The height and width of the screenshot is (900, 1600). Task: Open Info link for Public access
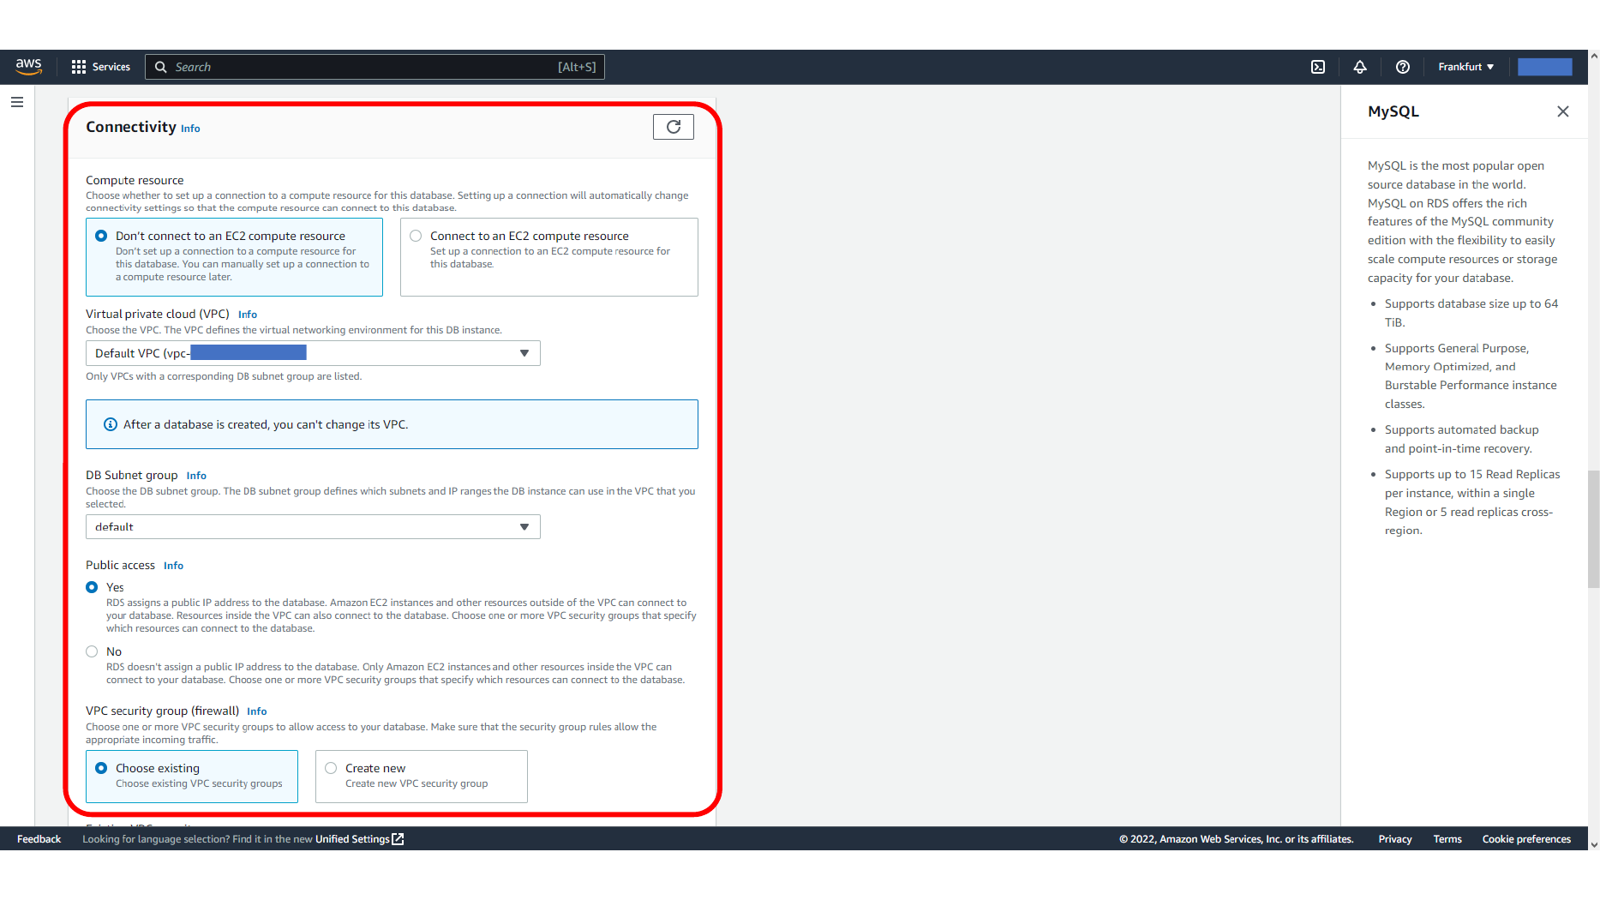[x=173, y=566]
